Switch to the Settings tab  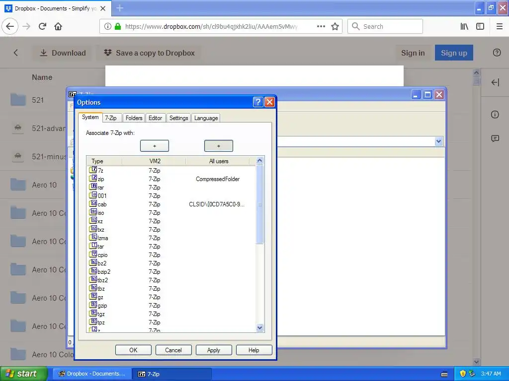click(x=178, y=118)
